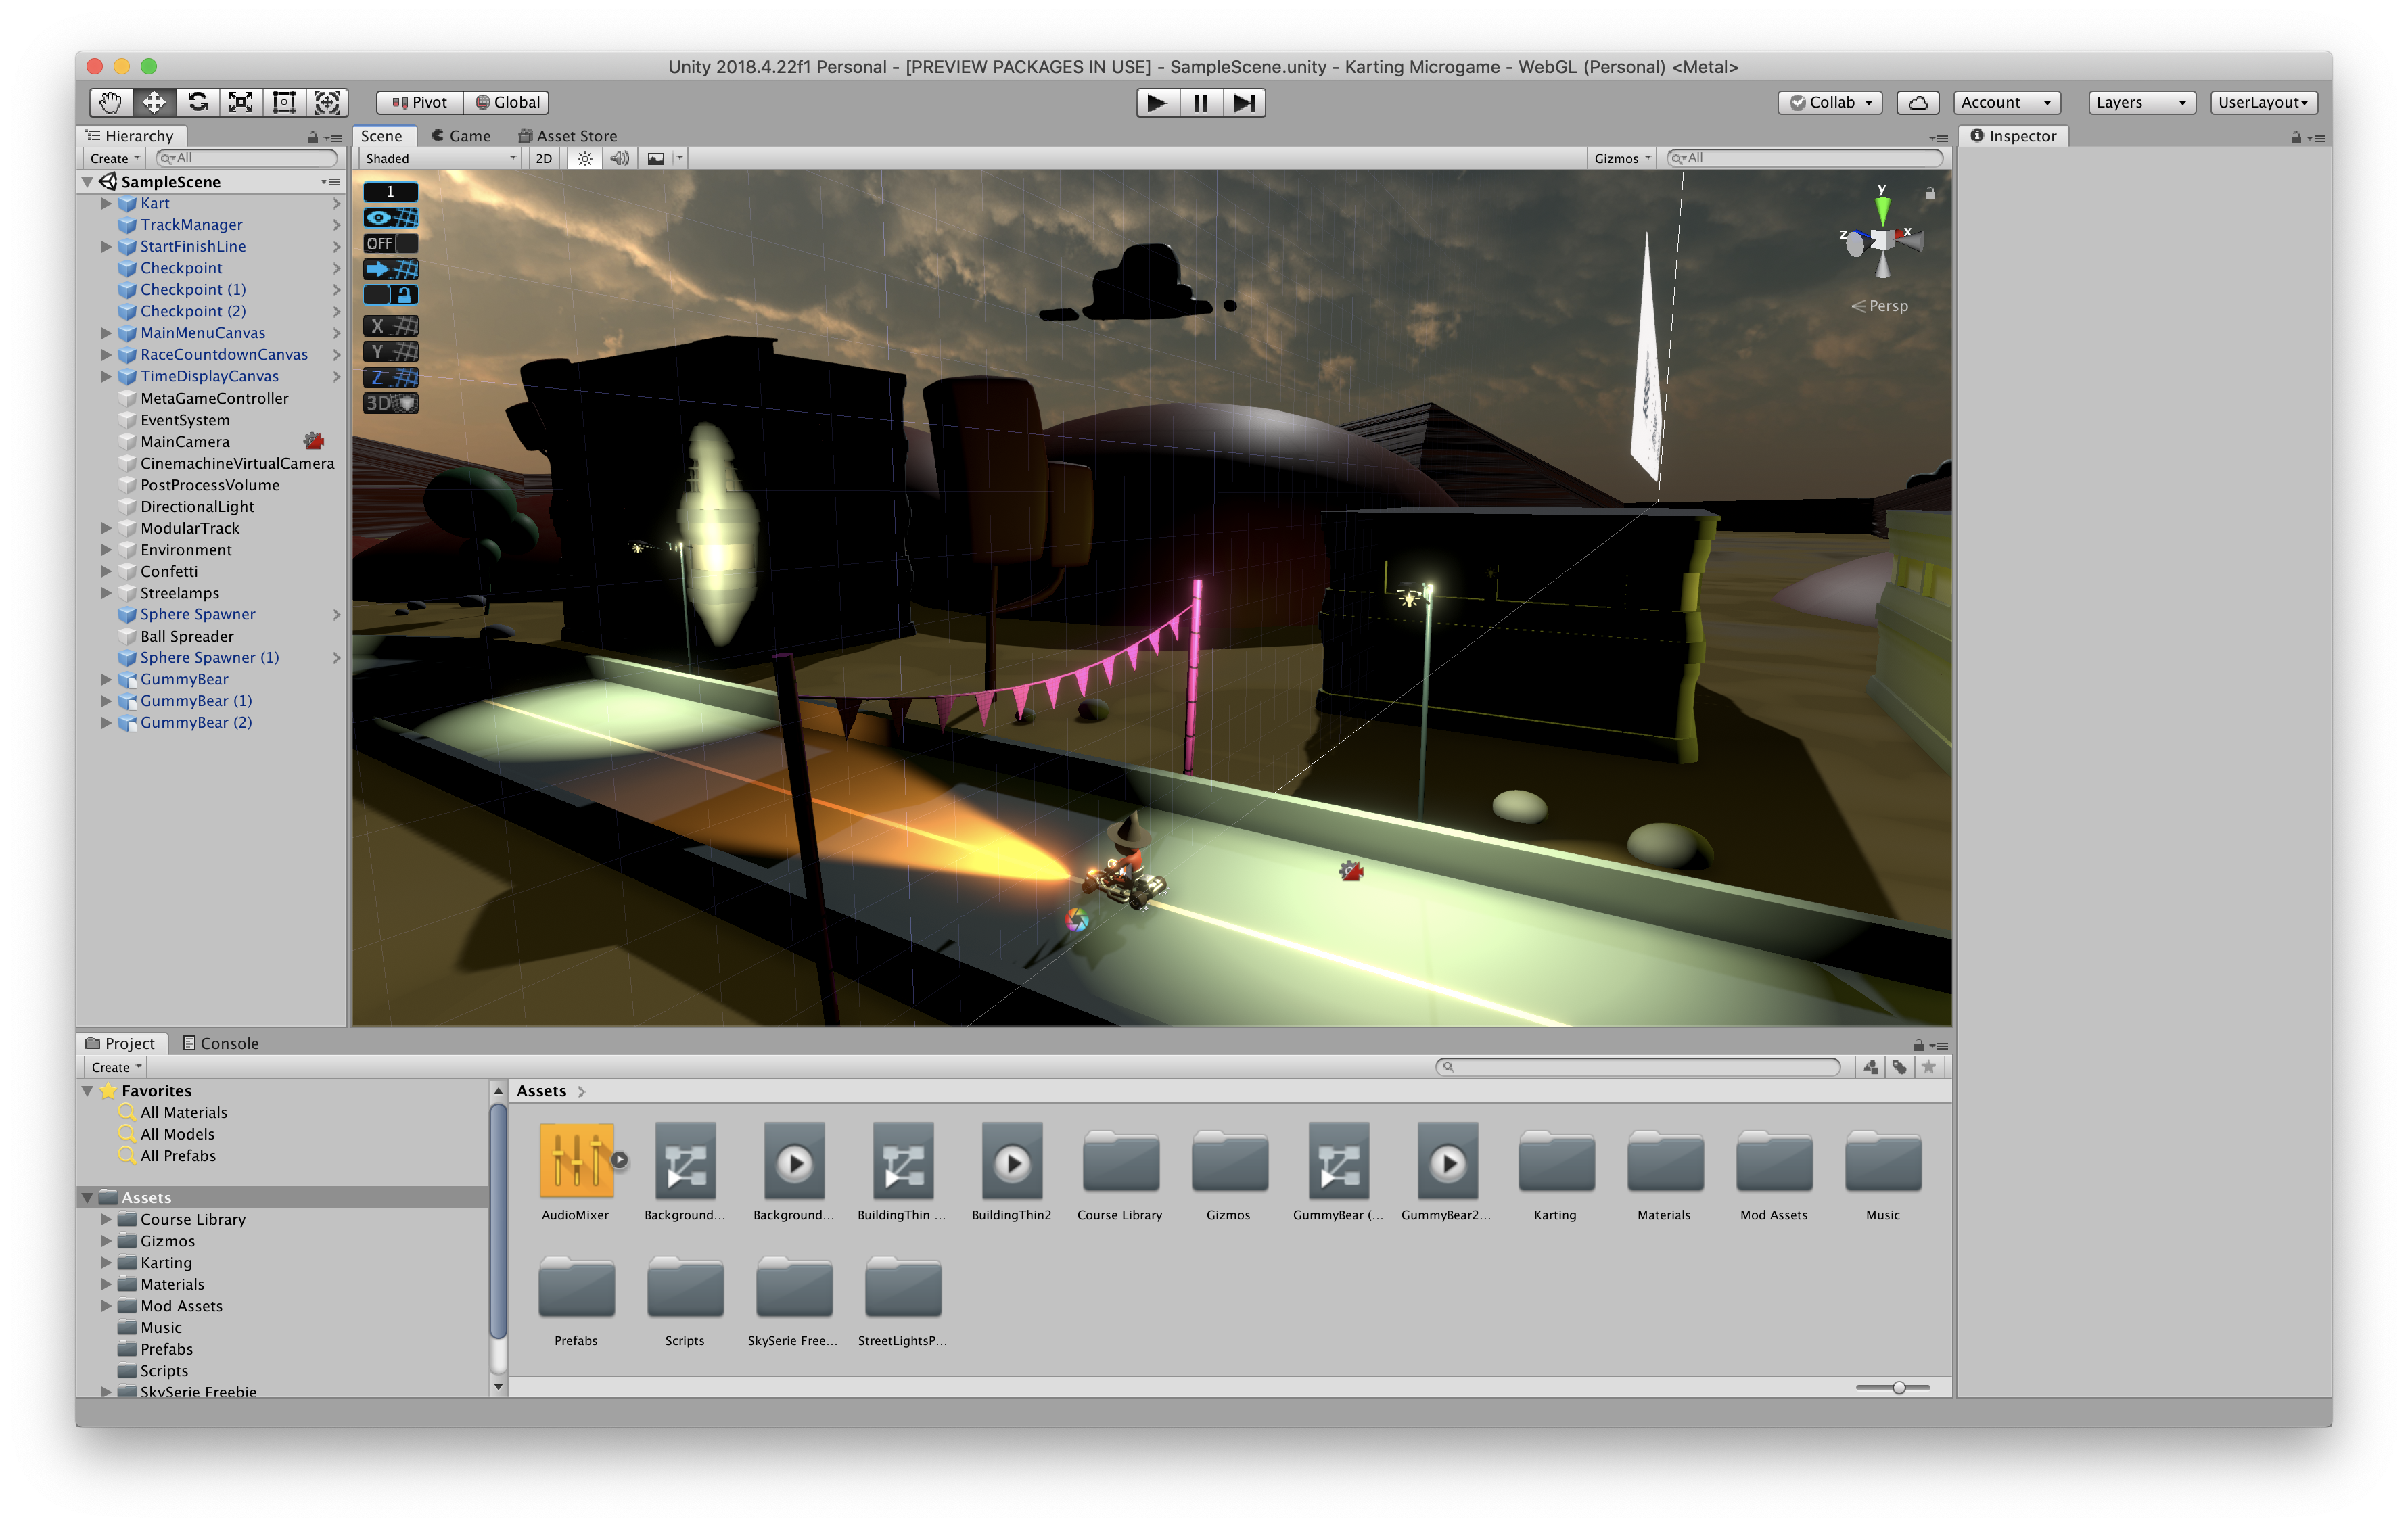
Task: Click the Step frame button
Action: click(1244, 102)
